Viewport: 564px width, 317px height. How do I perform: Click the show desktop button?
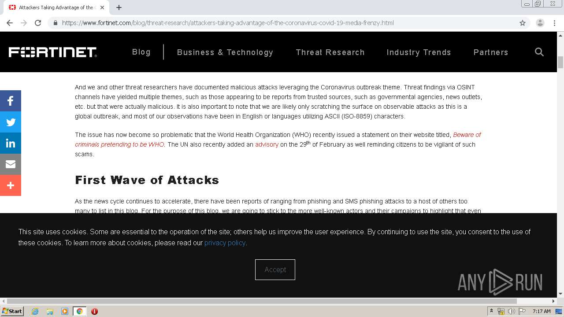click(x=559, y=311)
